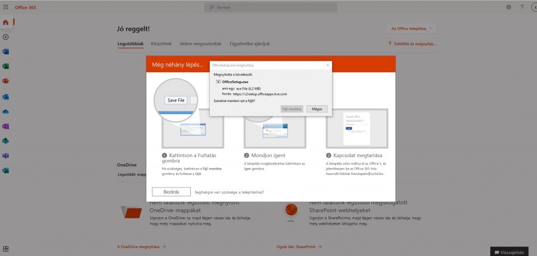Click the Create new plus icon
Image resolution: width=537 pixels, height=256 pixels.
(x=5, y=37)
